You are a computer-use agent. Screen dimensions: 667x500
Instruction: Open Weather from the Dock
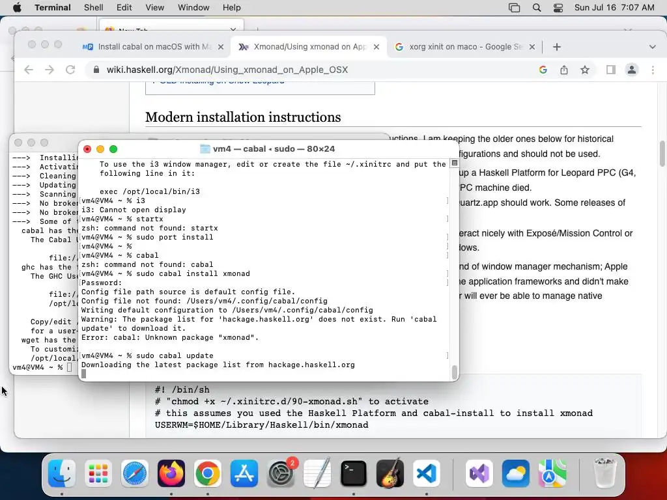click(x=516, y=473)
